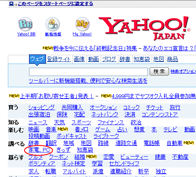Screen dimensions: 196x177
Task: Select the 商品 search tab
Action: pos(172,59)
